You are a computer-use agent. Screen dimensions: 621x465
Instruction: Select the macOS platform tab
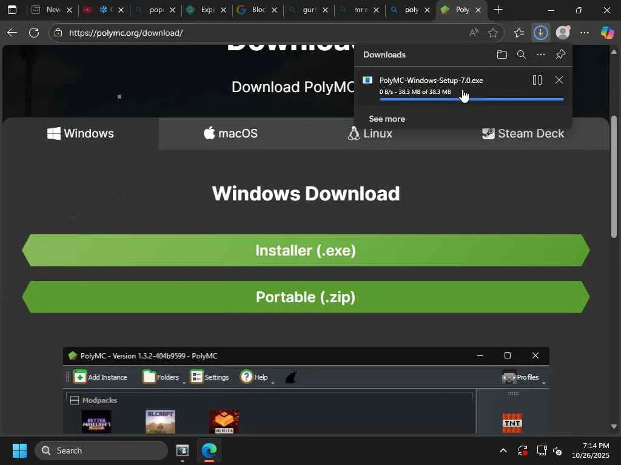coord(231,134)
